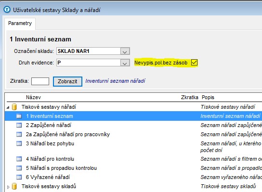Image resolution: width=262 pixels, height=192 pixels.
Task: Click report icon beside 4 Nářadí pro kontrolu
Action: [19, 159]
